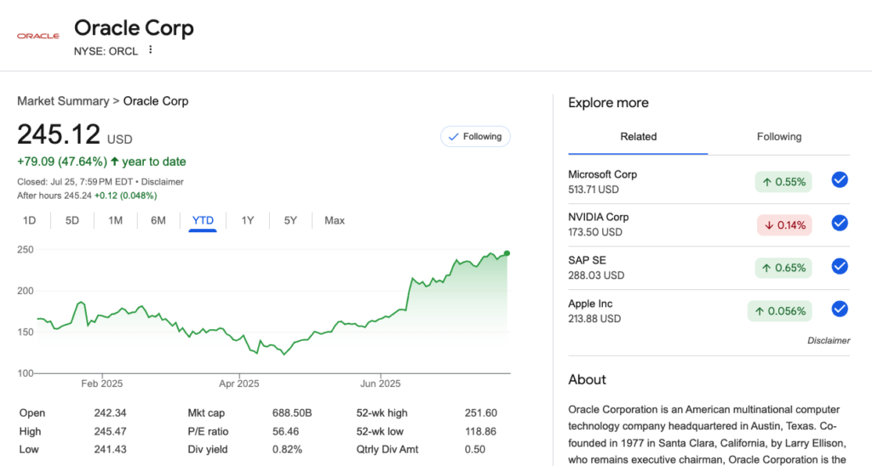The height and width of the screenshot is (466, 872).
Task: Select the Max chart range
Action: coord(335,220)
